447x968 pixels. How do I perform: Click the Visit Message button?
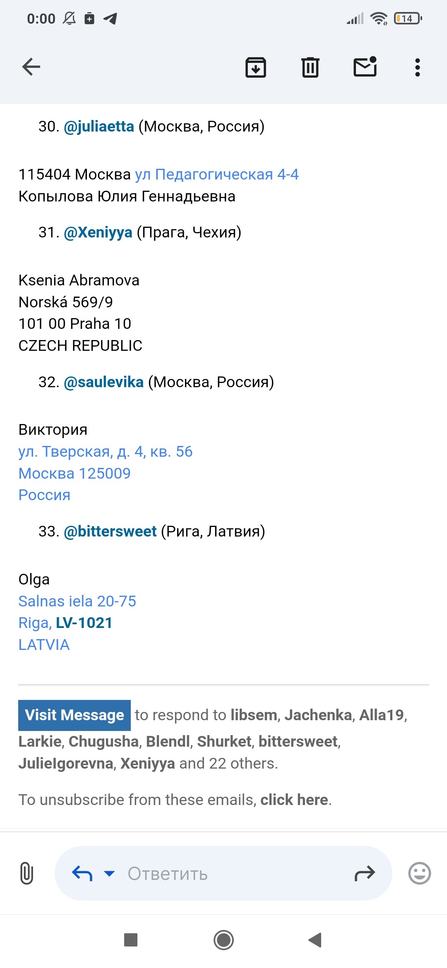[x=74, y=715]
